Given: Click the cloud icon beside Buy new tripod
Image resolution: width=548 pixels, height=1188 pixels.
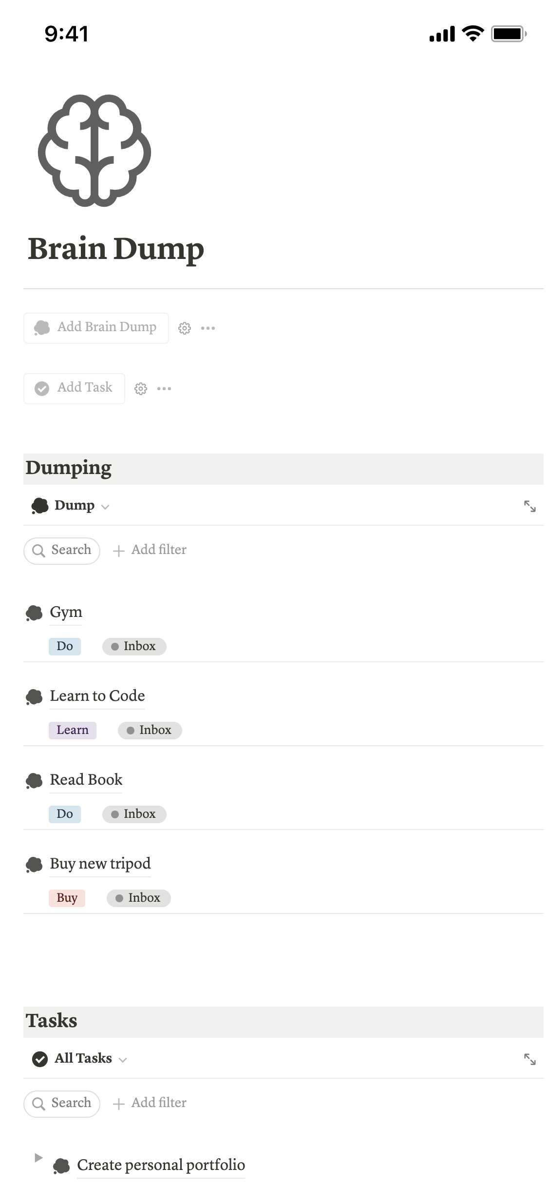Looking at the screenshot, I should (x=34, y=865).
